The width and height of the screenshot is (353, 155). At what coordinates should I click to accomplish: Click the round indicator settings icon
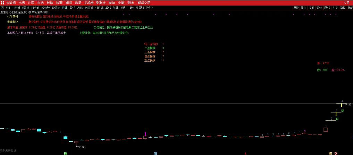30,12
